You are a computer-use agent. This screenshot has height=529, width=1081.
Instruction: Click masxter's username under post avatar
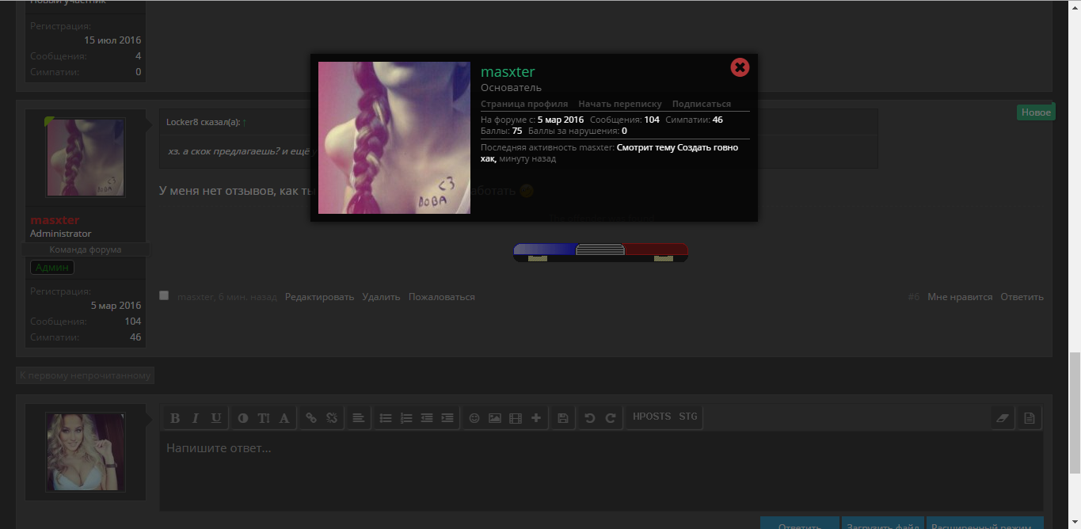pos(55,220)
